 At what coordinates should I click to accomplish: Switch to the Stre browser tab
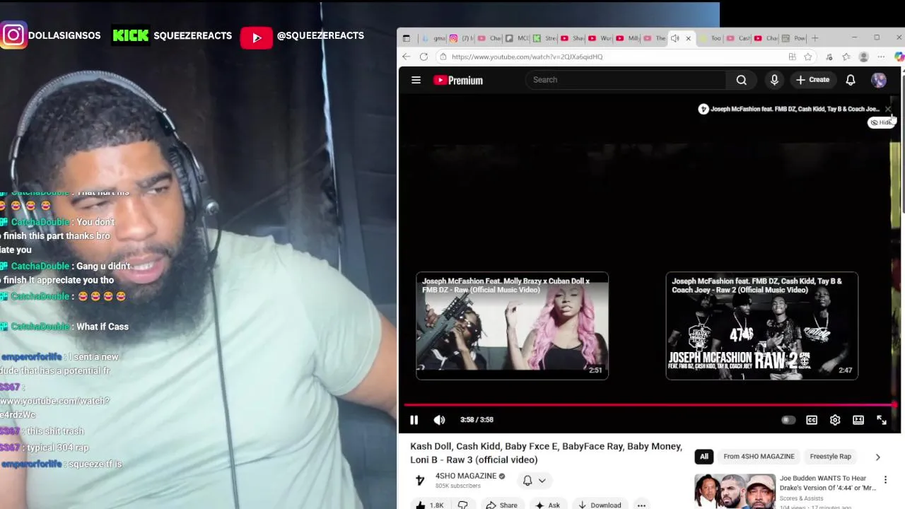[x=544, y=38]
